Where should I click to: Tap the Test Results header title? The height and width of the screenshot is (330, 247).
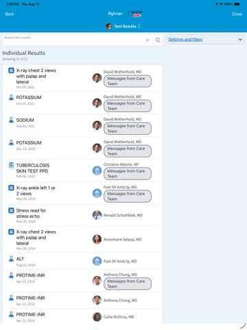(125, 26)
